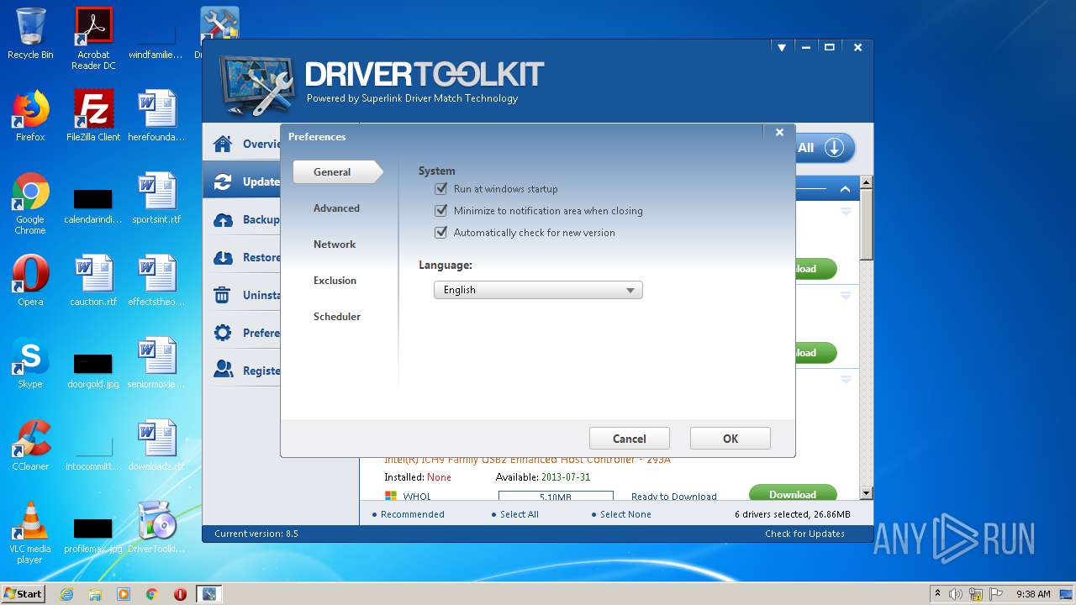Show hidden tray icons arrow

click(937, 594)
